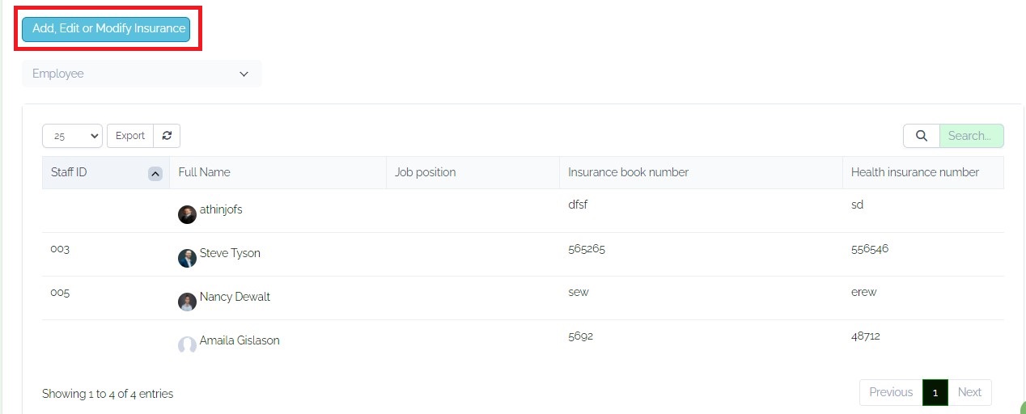The height and width of the screenshot is (414, 1026).
Task: Open the 25 entries per page selector
Action: 72,136
